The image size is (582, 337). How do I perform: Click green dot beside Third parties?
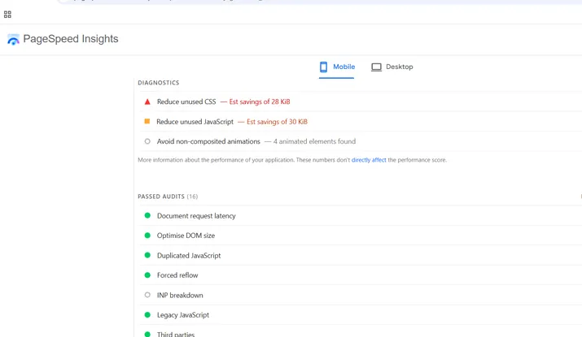pyautogui.click(x=147, y=334)
